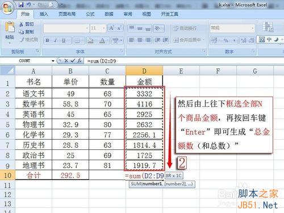Click the phonetic guide (文) icon
Viewport: 284px width, 213px height.
click(x=116, y=40)
